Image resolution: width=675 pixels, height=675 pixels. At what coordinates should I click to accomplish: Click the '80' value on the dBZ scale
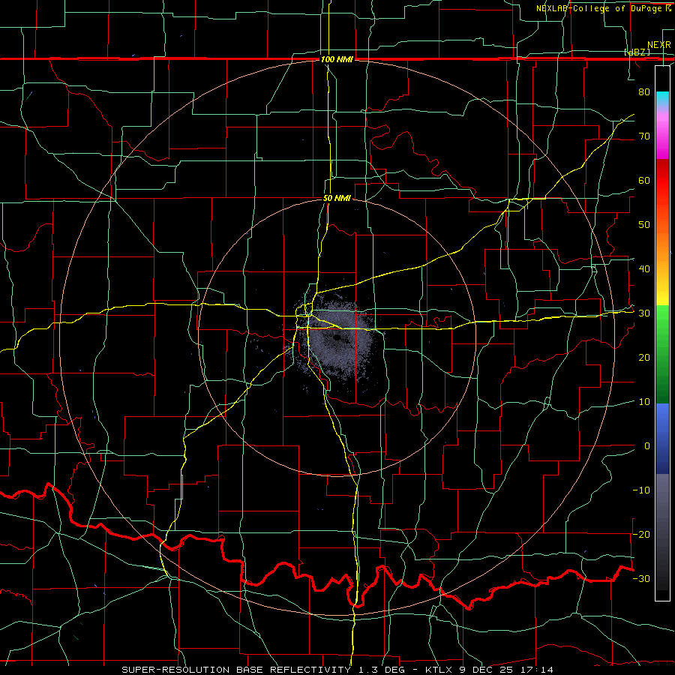tap(644, 91)
